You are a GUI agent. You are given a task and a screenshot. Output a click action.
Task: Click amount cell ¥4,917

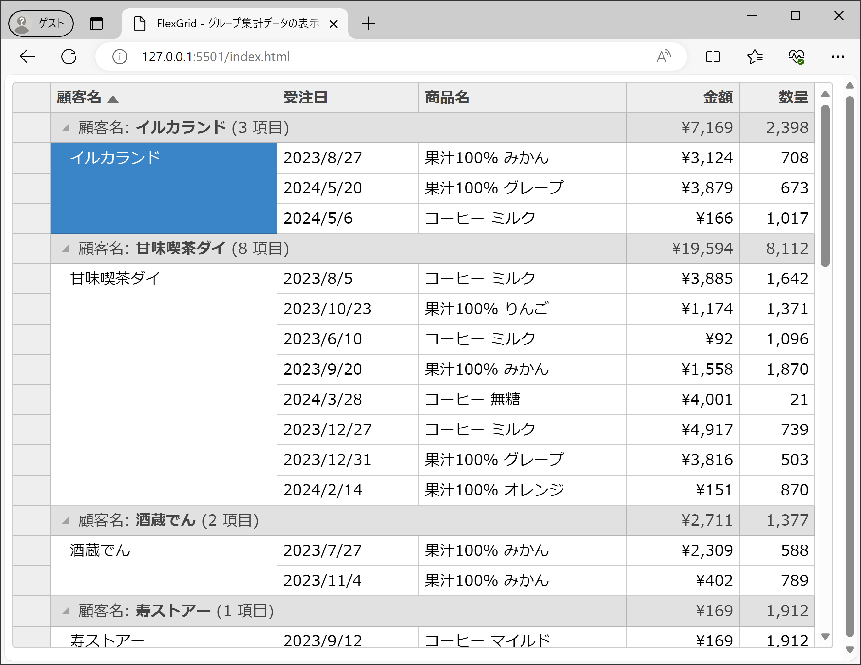pyautogui.click(x=682, y=430)
